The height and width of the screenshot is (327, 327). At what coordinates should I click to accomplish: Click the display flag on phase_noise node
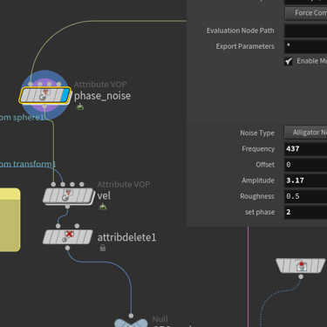point(65,95)
